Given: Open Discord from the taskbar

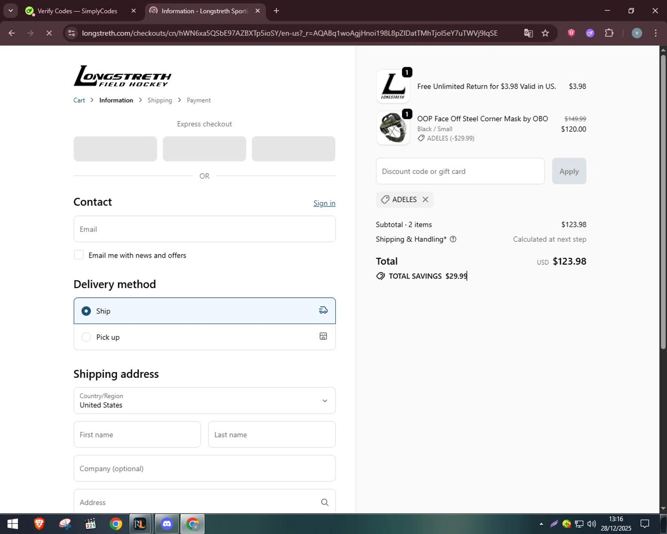Looking at the screenshot, I should point(167,524).
